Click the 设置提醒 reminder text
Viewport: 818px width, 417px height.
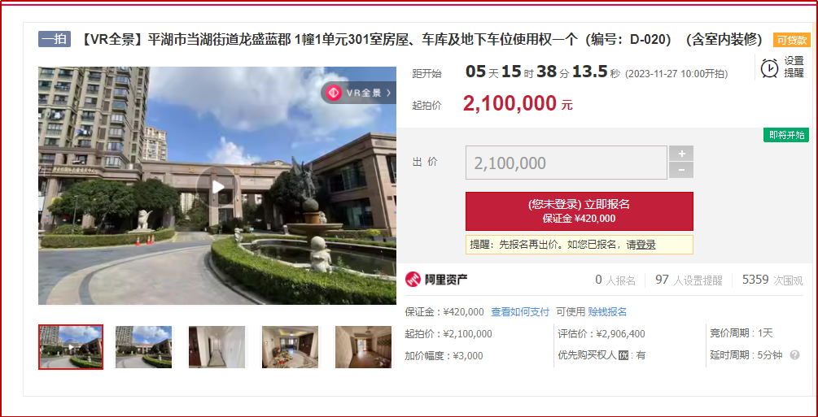pyautogui.click(x=794, y=67)
